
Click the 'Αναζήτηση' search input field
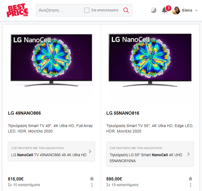(x=60, y=10)
